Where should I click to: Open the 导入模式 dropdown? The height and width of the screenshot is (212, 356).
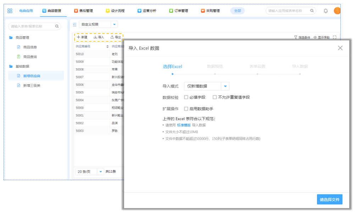(225, 86)
